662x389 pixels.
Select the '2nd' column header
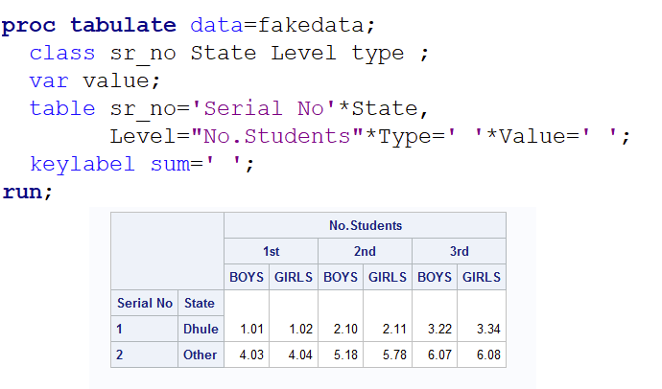[365, 252]
